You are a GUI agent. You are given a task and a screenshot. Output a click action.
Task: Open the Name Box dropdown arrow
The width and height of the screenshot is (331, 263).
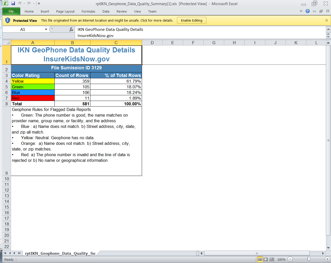tap(46, 30)
